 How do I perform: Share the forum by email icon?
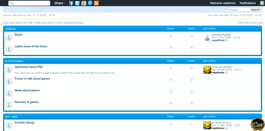(90, 3)
